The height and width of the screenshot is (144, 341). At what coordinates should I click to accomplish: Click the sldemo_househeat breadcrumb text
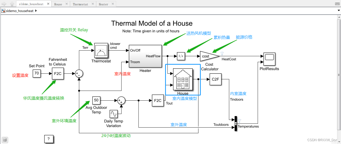pos(20,11)
